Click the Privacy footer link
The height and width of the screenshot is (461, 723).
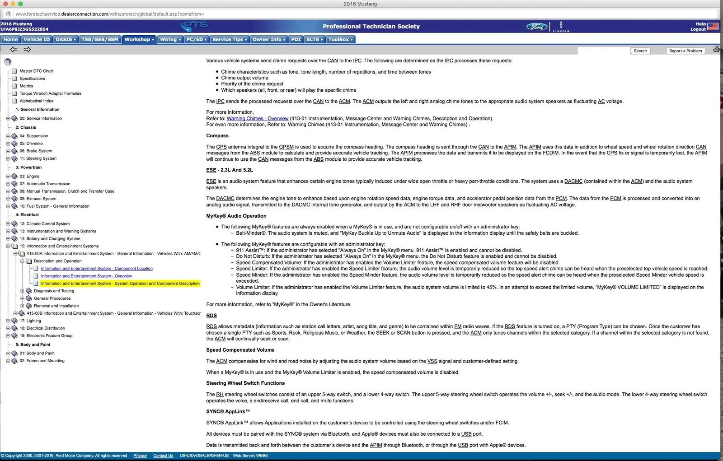pos(140,456)
